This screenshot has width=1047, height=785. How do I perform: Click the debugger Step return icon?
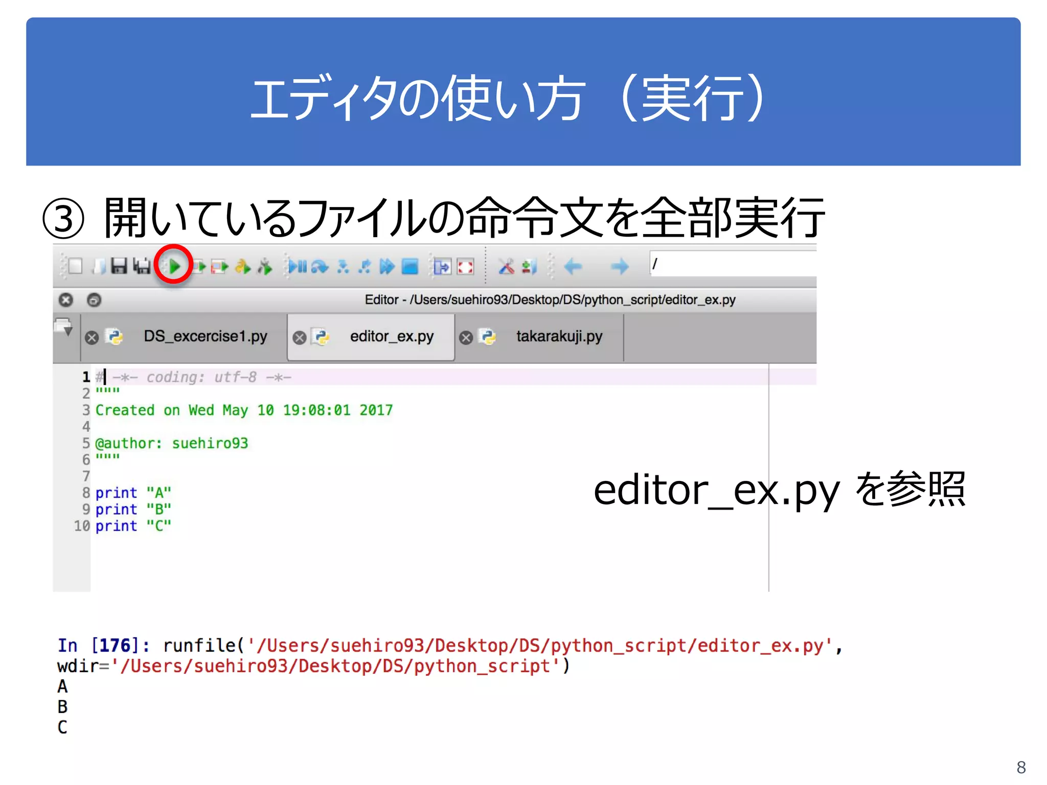pos(365,266)
